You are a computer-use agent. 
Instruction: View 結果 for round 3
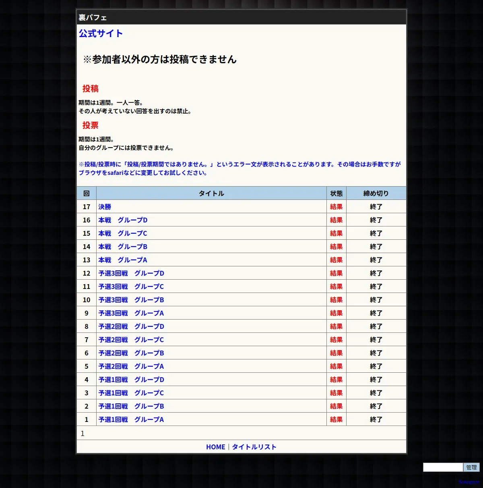336,393
